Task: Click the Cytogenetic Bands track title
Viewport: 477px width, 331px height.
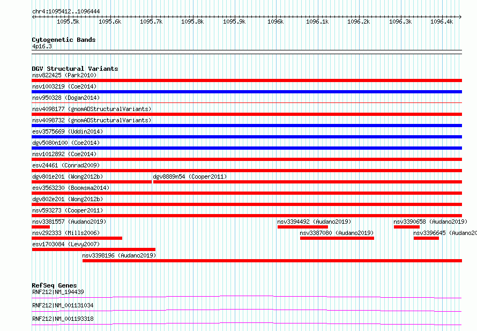Action: pyautogui.click(x=64, y=40)
